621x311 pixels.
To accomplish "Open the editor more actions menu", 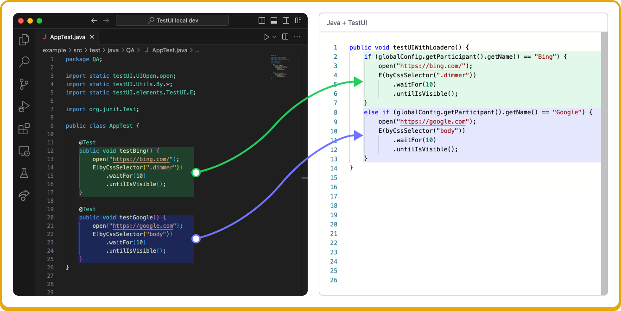I will pyautogui.click(x=298, y=37).
